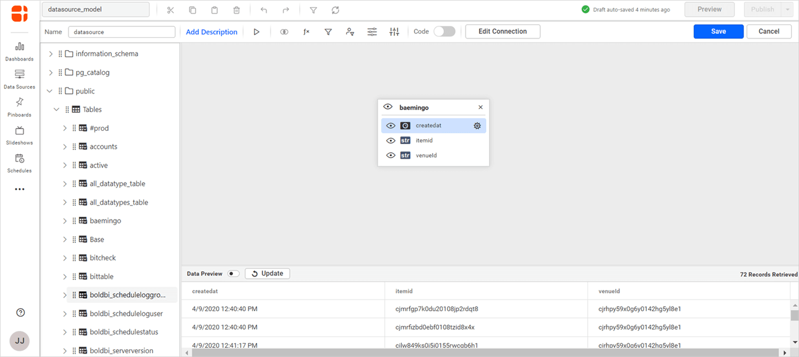Screen dimensions: 799x357
Task: Click the help question mark icon
Action: pos(20,312)
